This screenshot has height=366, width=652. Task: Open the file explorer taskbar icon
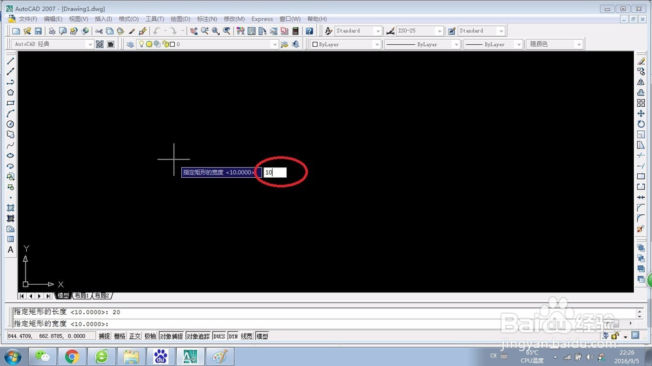tap(131, 356)
